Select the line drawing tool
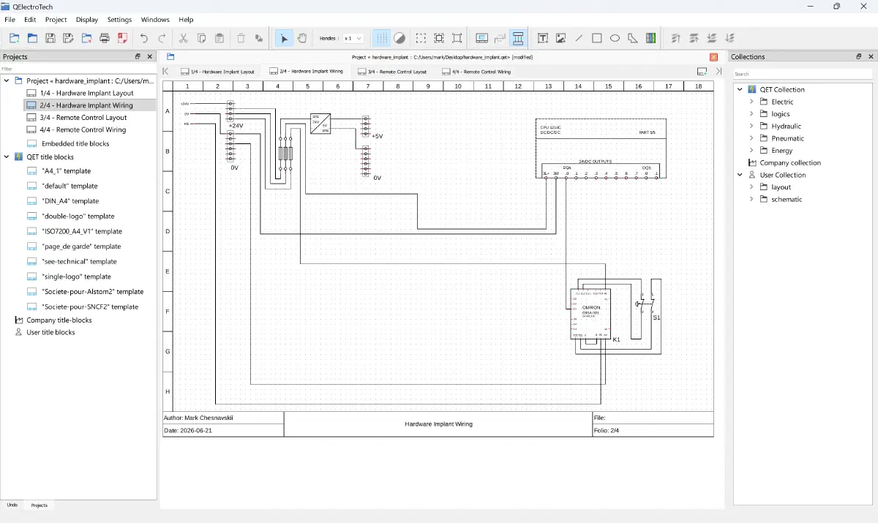Viewport: 878px width, 523px height. click(579, 38)
